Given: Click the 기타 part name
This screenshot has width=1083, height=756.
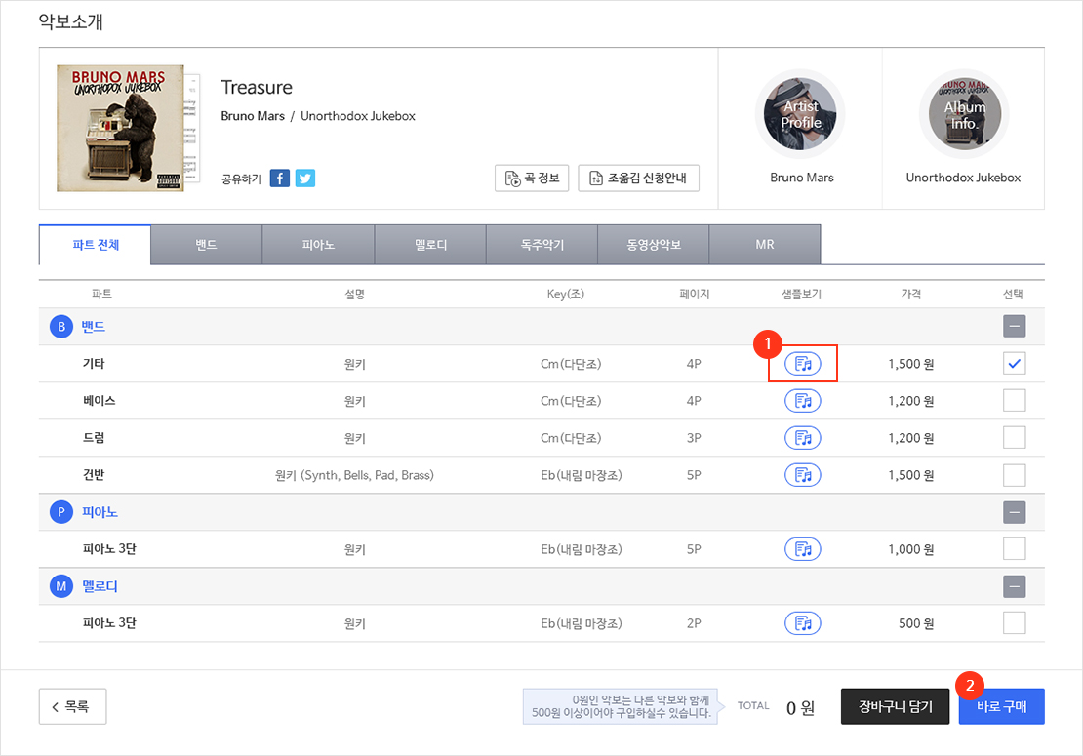Looking at the screenshot, I should (x=94, y=363).
